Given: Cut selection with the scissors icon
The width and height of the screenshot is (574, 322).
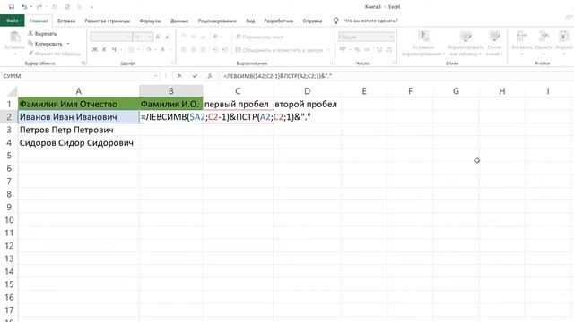Looking at the screenshot, I should tap(30, 33).
